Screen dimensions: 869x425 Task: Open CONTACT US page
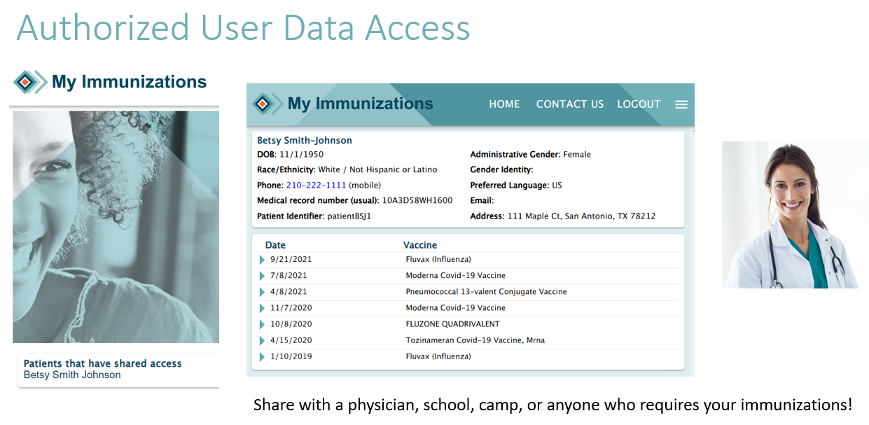(x=570, y=104)
